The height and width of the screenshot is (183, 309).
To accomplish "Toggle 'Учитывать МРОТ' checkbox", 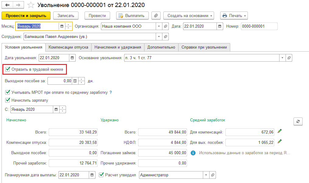I will click(x=8, y=92).
